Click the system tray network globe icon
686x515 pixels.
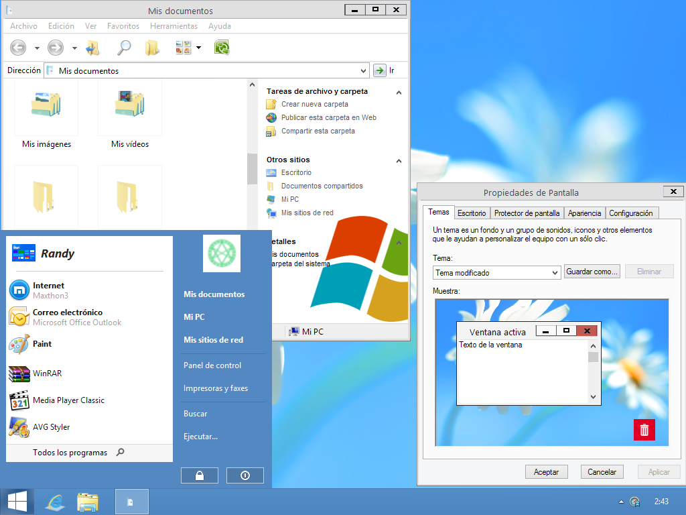coord(635,502)
